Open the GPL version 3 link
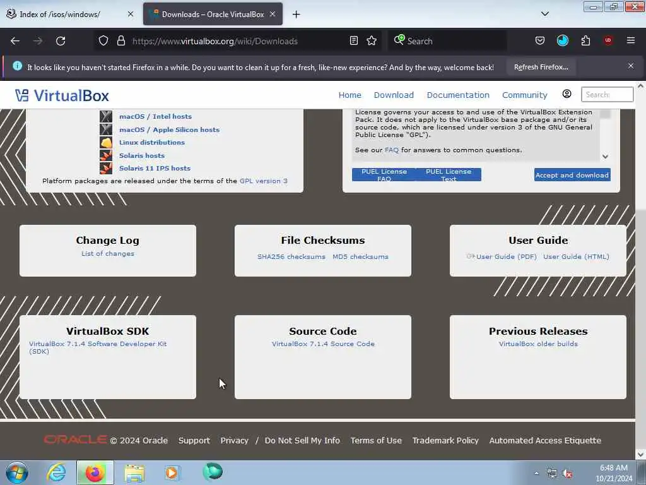Viewport: 646px width, 485px height. [x=264, y=181]
